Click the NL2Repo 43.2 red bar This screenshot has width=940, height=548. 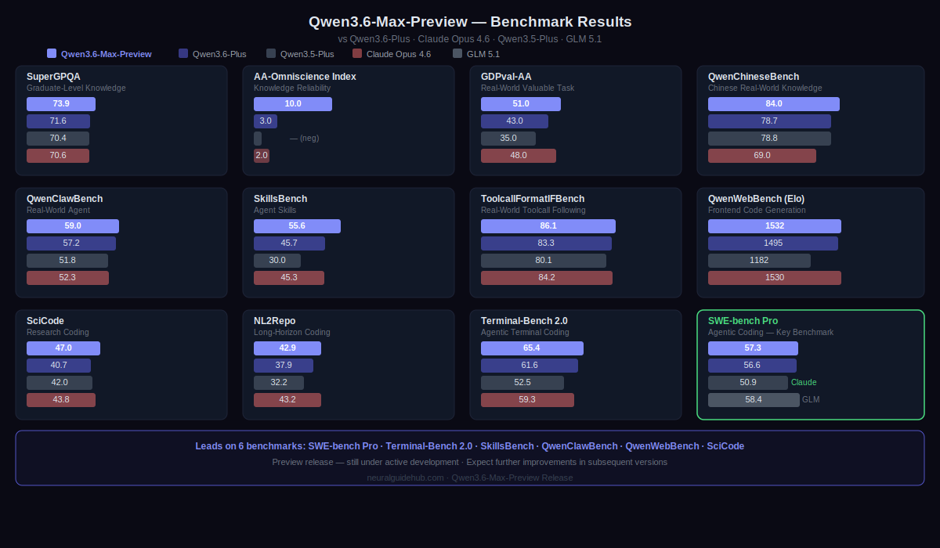287,400
